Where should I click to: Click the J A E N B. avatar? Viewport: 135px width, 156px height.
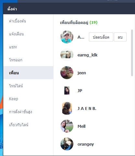coord(67,108)
